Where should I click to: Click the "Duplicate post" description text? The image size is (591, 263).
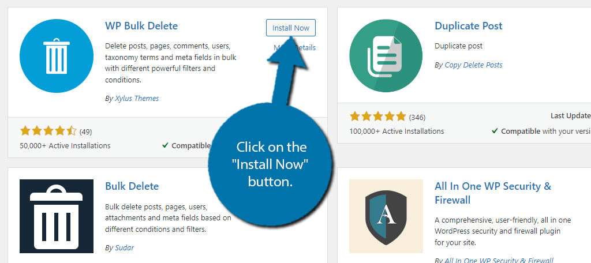(458, 46)
